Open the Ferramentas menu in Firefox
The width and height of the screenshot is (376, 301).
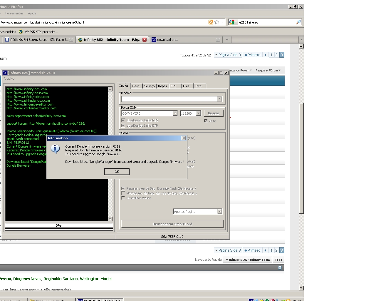coord(14,13)
